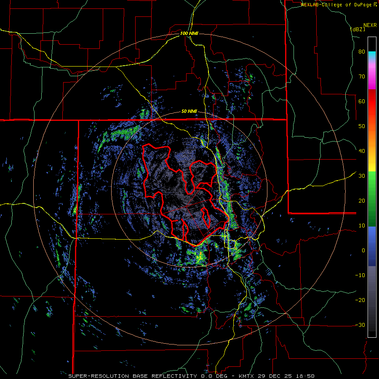
Task: Click the 30 value on the dBZ scale
Action: (x=362, y=176)
